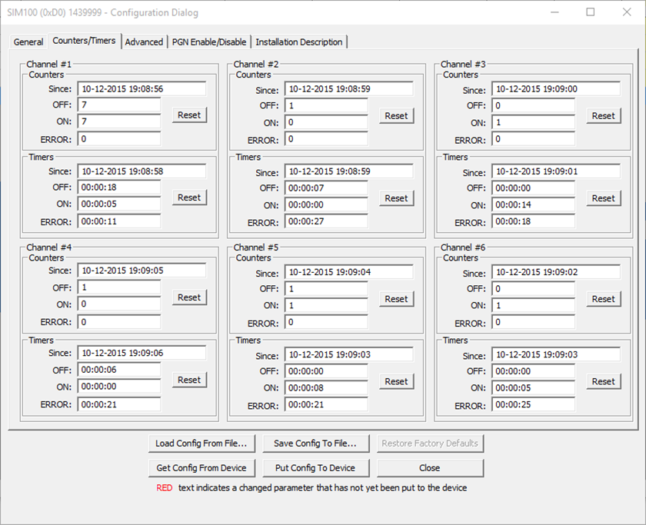Reset Channel #6 Counters
The height and width of the screenshot is (525, 646).
point(603,299)
